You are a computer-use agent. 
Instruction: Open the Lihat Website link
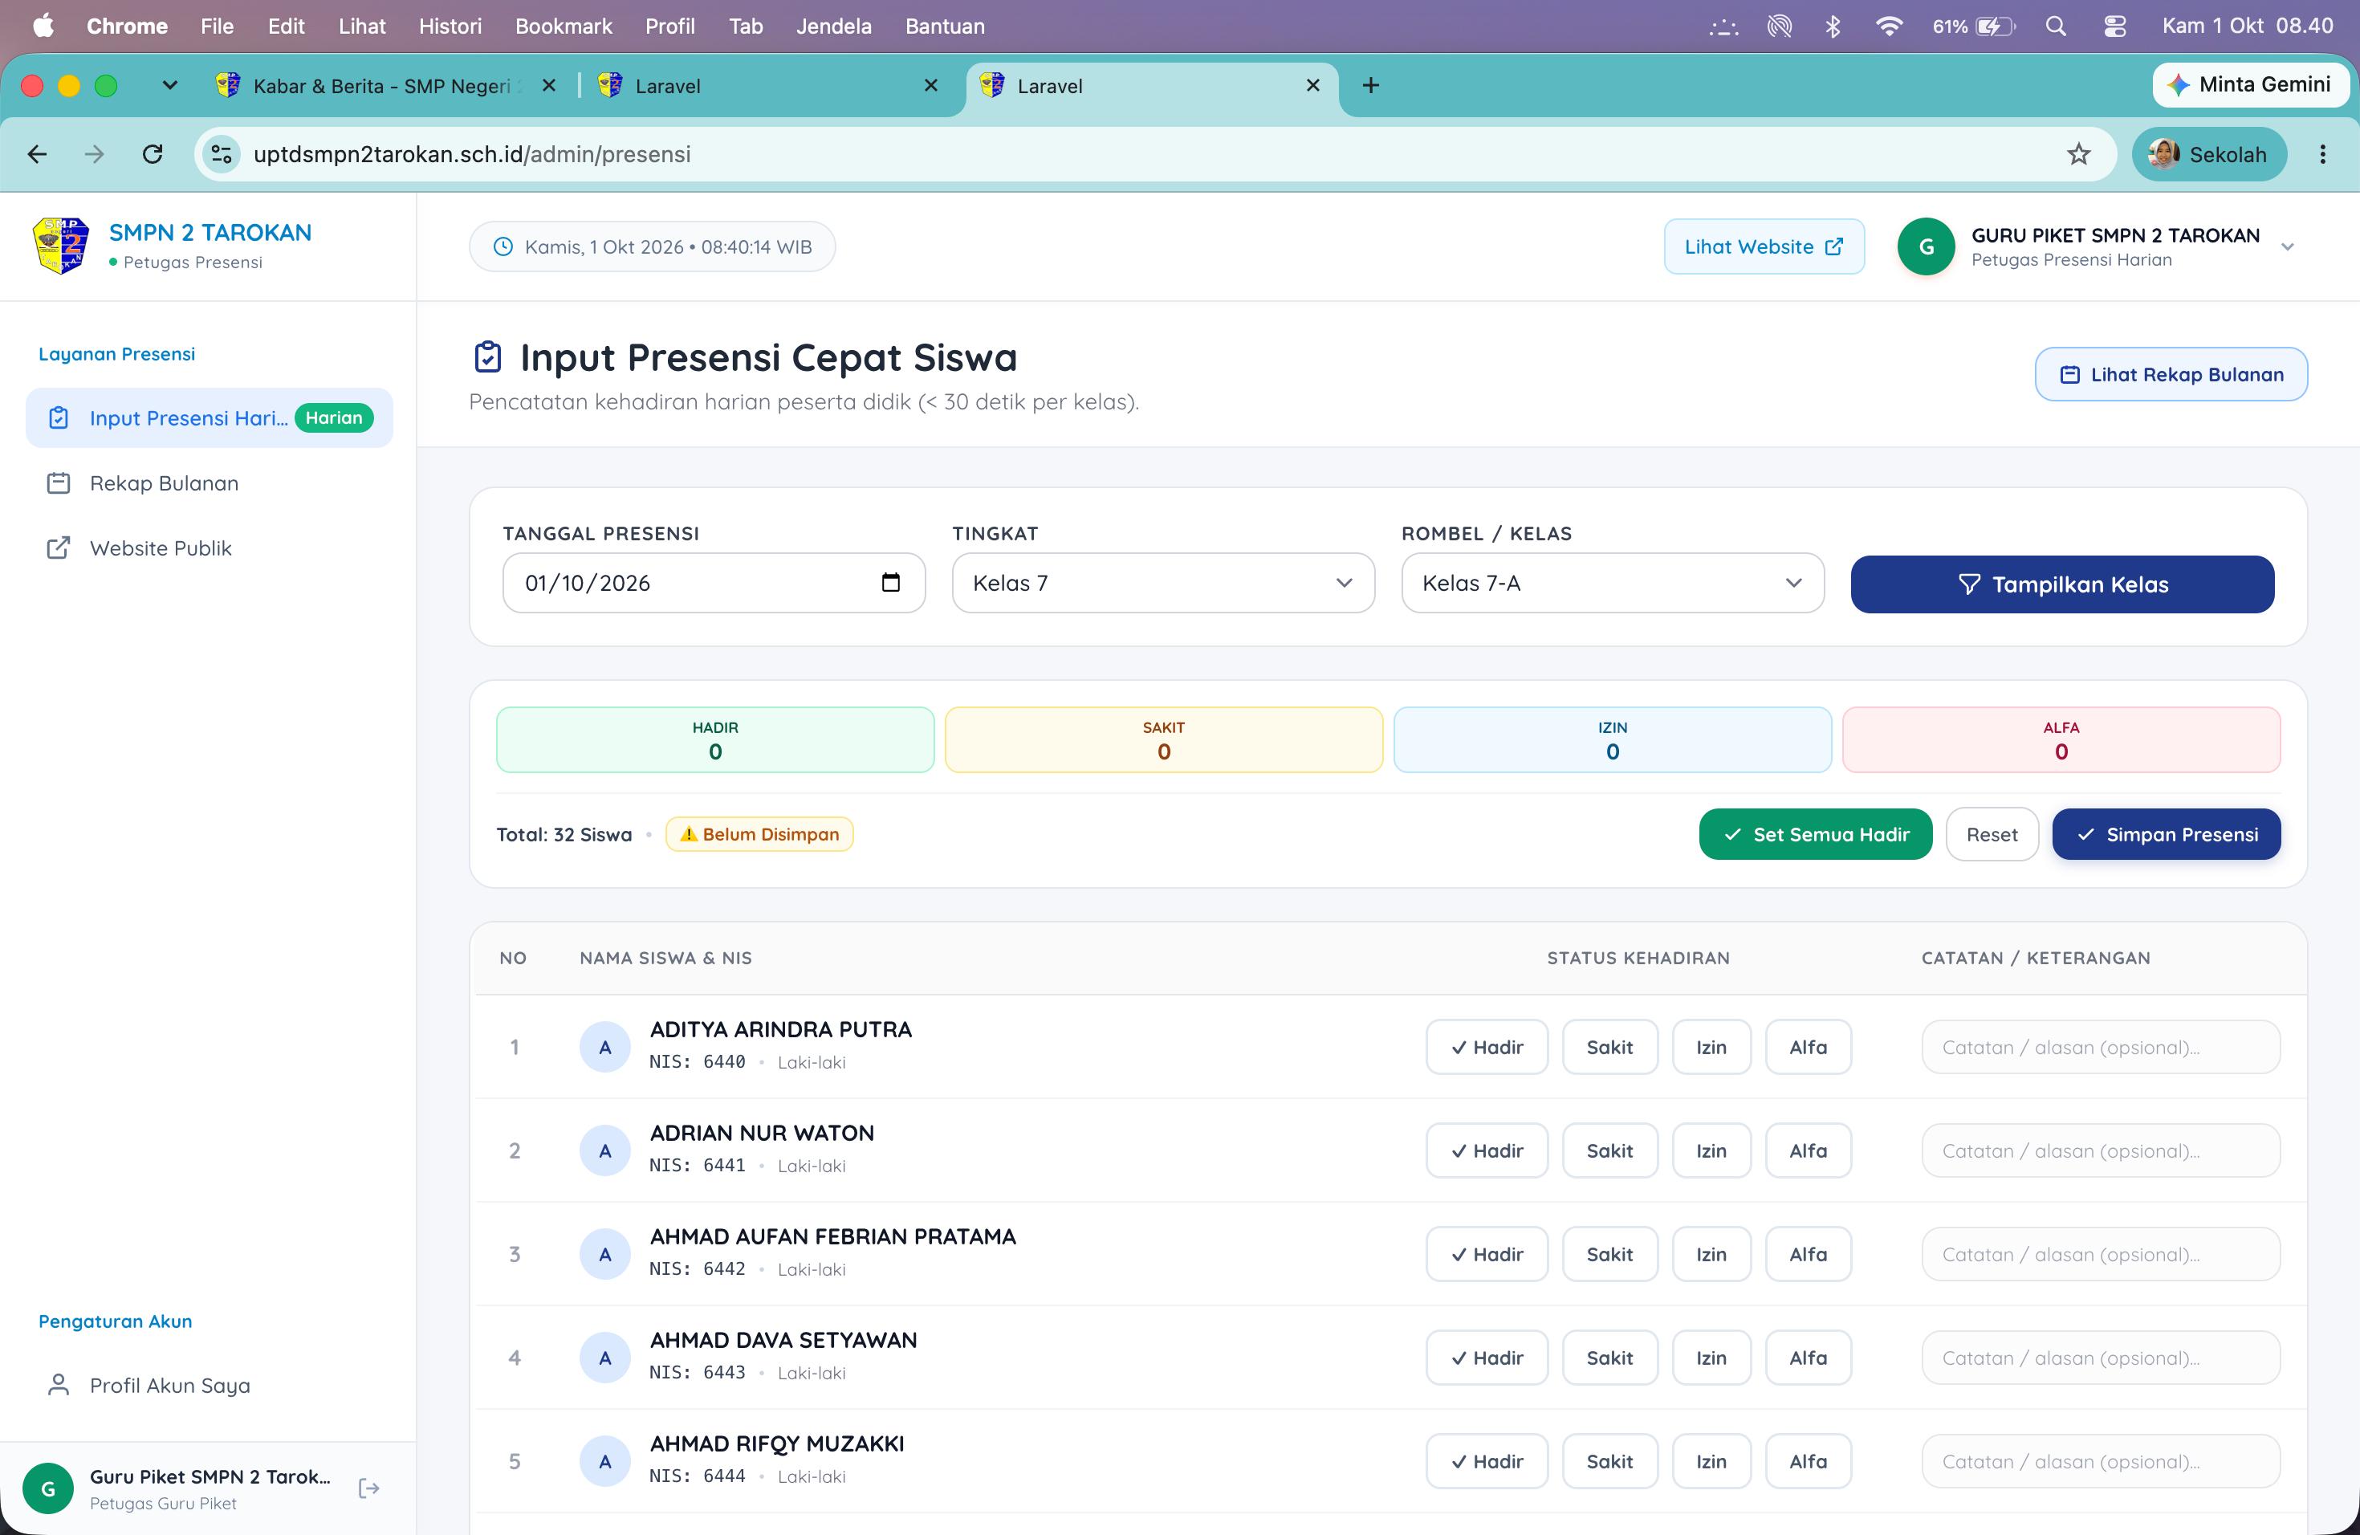tap(1763, 247)
